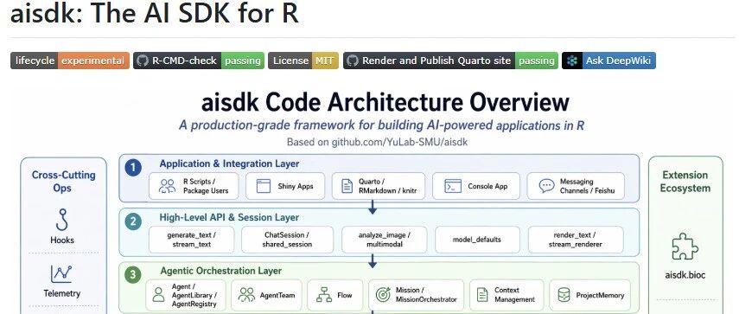Click the ProjectMemory database icon
Viewport: 739px width, 314px height.
tap(564, 295)
